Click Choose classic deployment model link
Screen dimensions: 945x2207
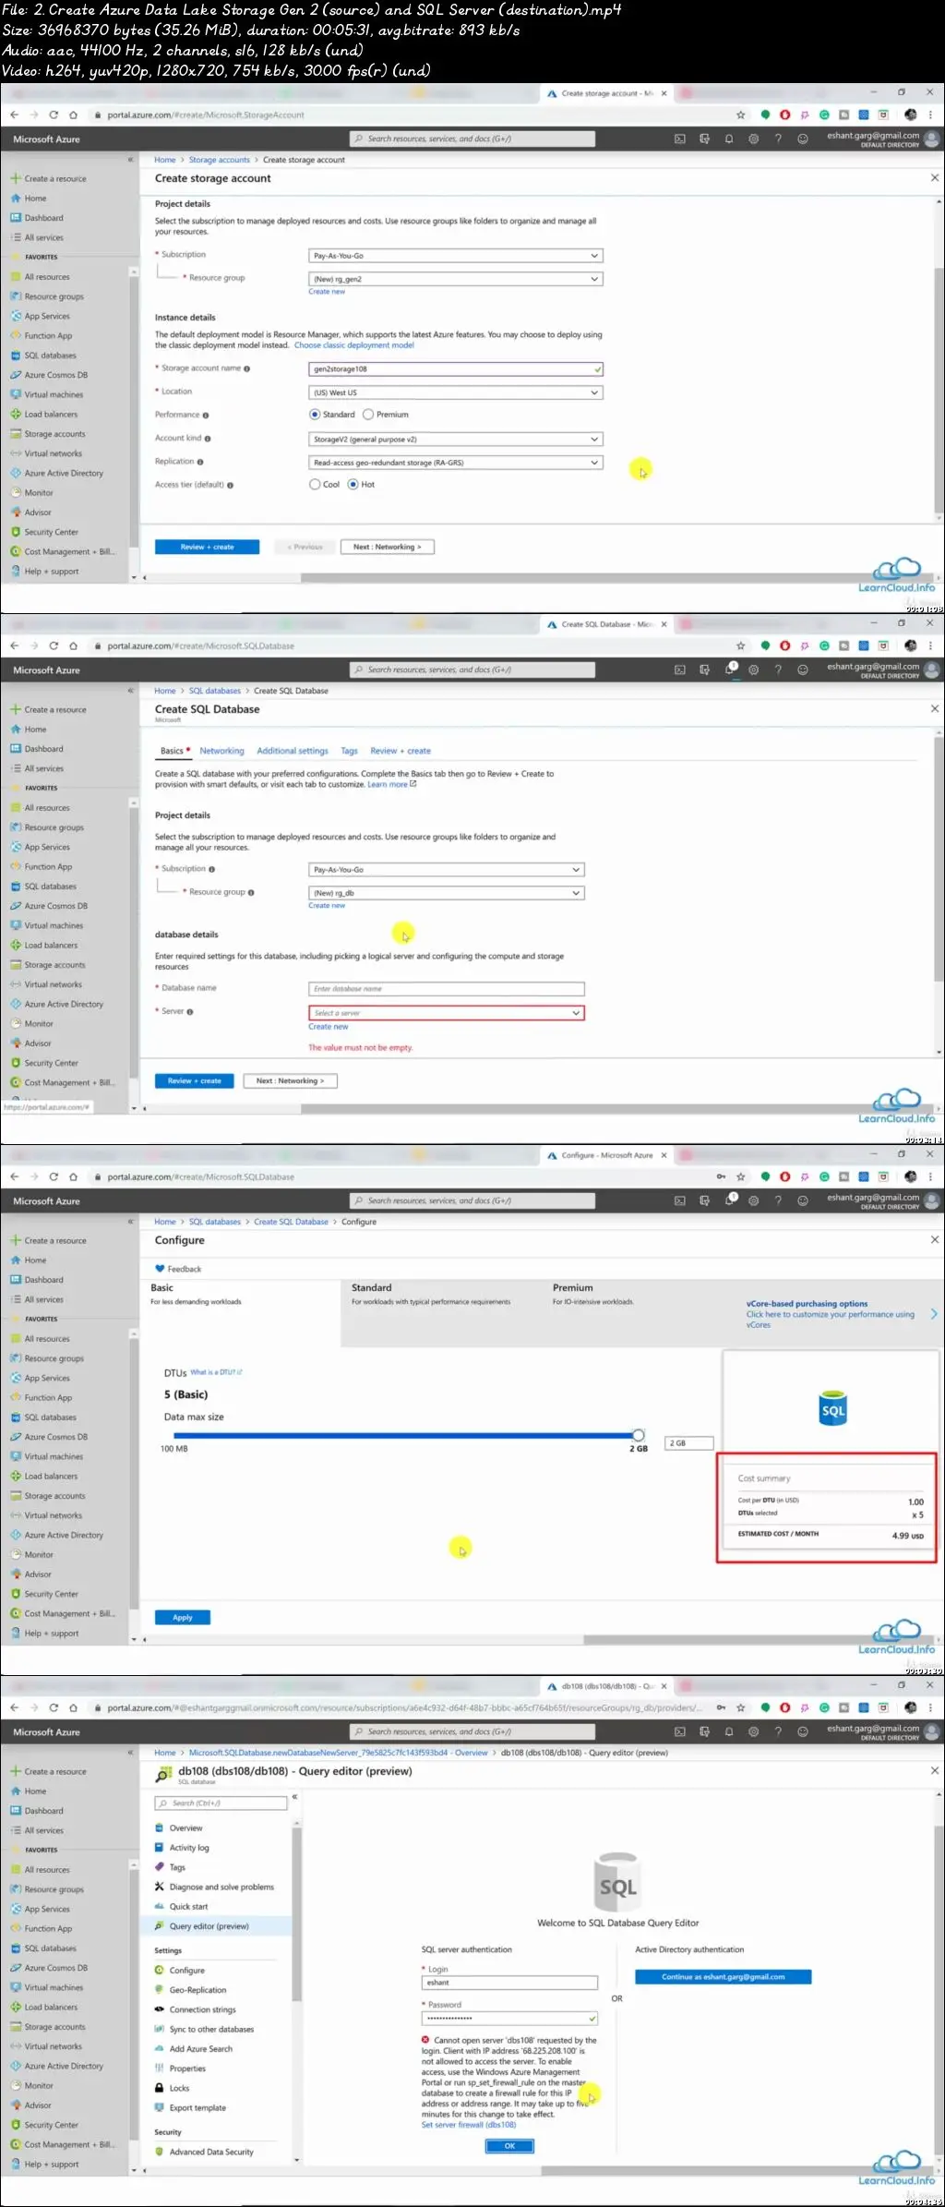[x=354, y=345]
